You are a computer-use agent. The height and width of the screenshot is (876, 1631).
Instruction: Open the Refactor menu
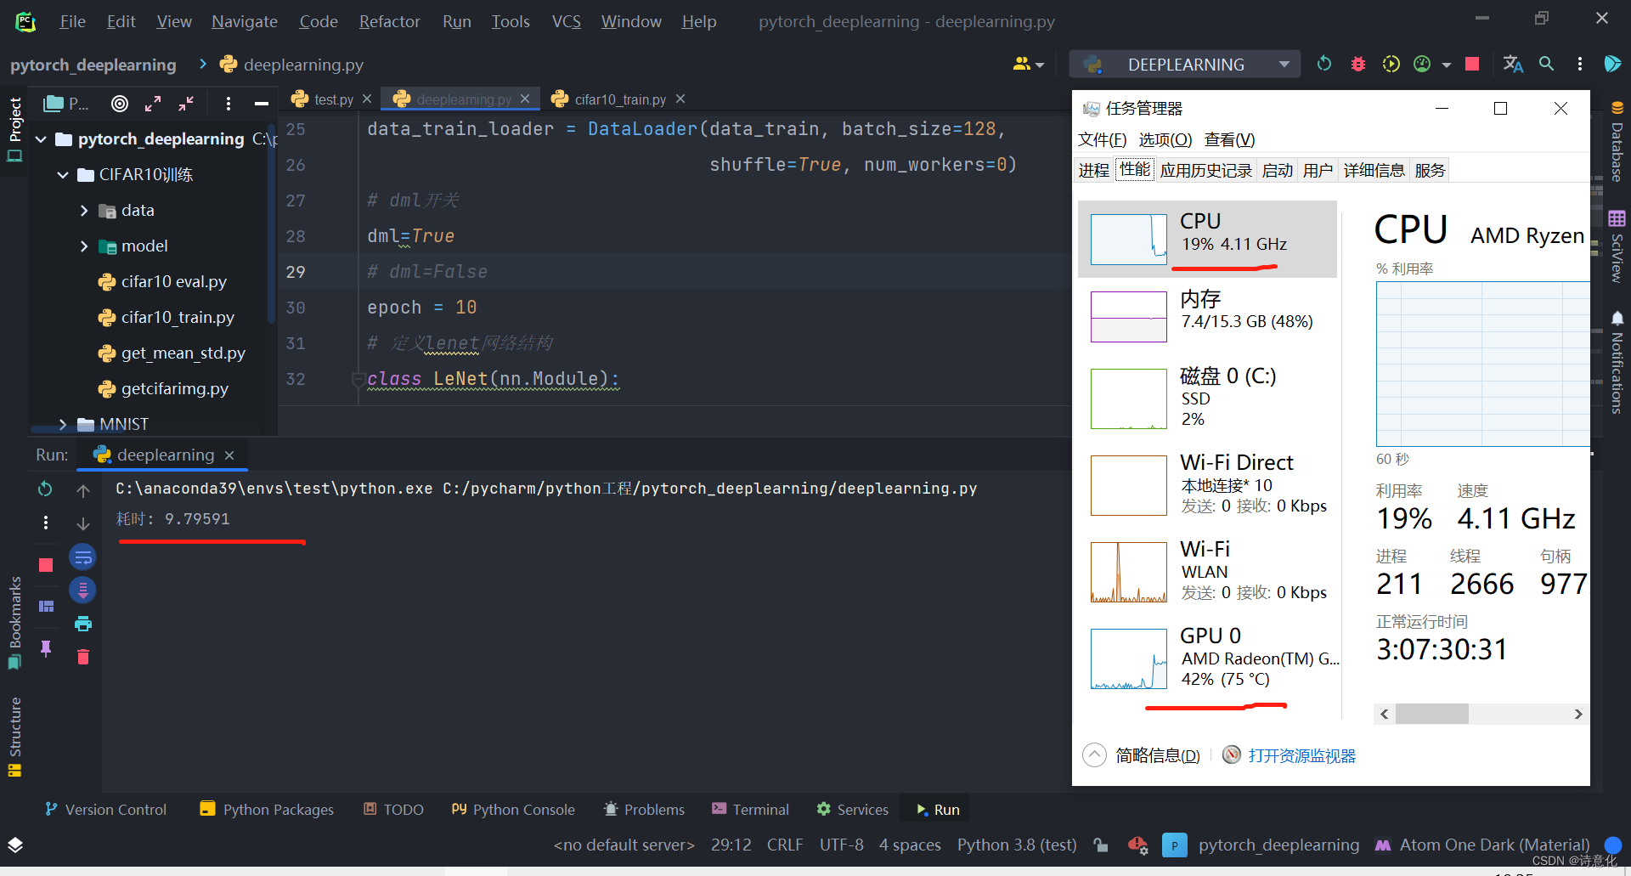[388, 21]
